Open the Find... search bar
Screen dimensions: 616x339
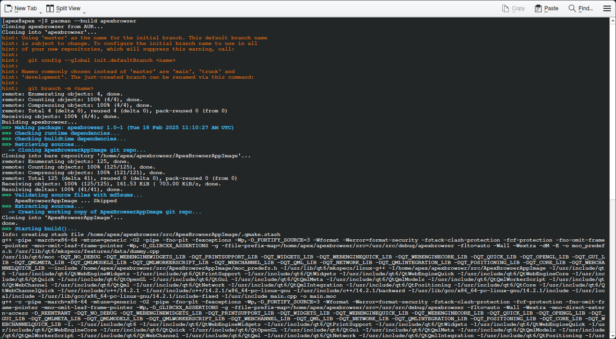[580, 8]
